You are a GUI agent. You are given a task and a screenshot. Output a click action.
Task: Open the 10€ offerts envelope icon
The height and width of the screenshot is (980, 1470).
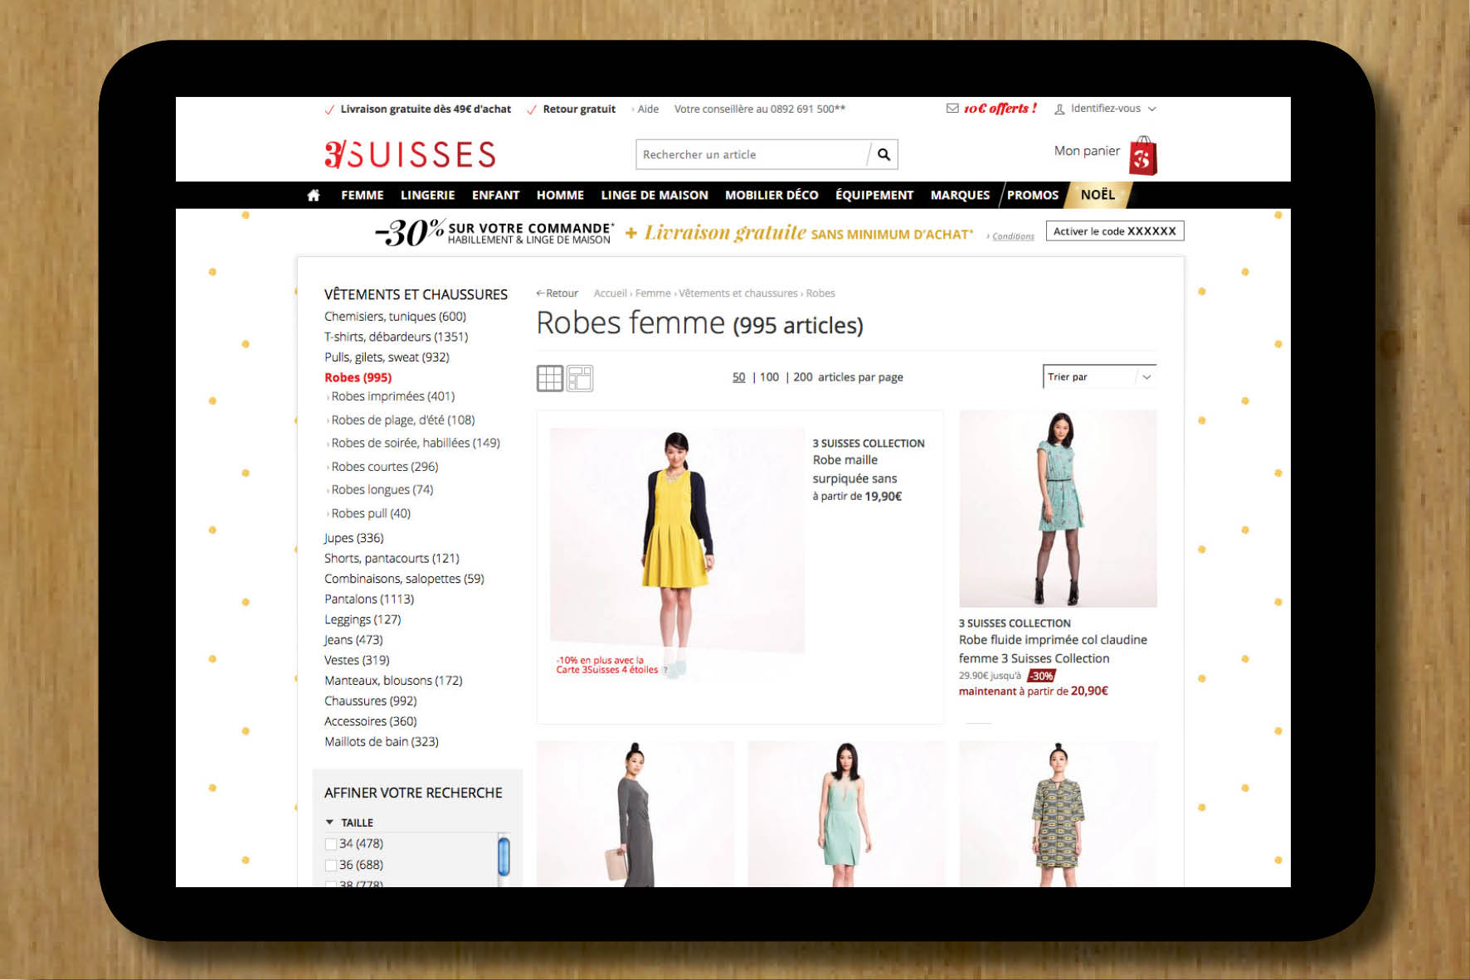pos(952,108)
